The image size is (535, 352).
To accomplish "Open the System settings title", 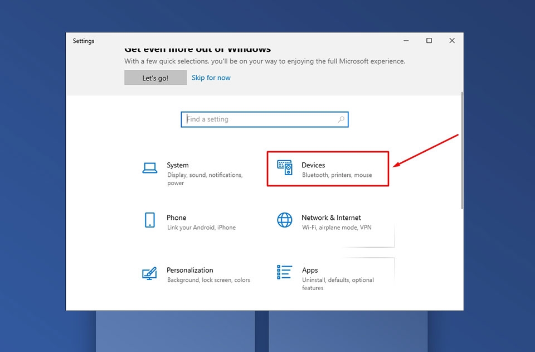I will pos(177,165).
